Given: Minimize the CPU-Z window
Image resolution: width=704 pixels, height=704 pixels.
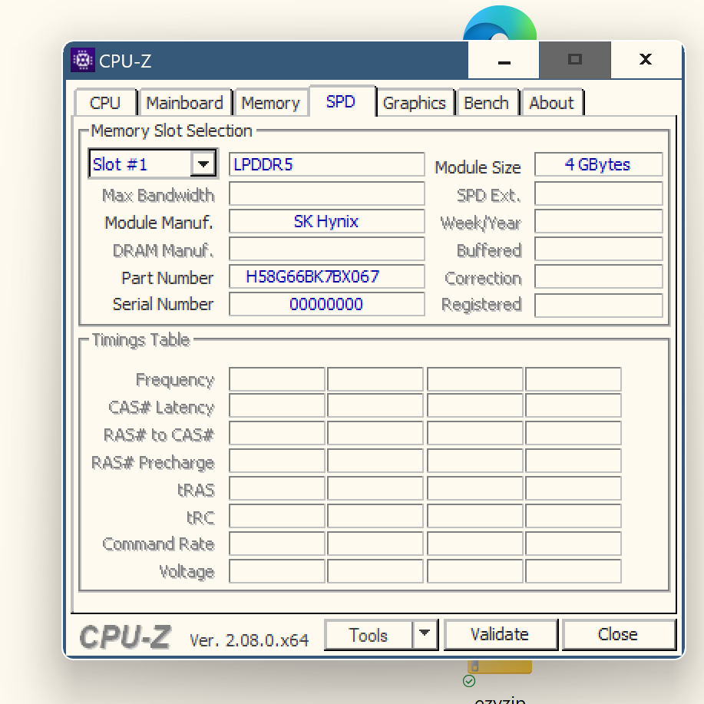Looking at the screenshot, I should [504, 60].
